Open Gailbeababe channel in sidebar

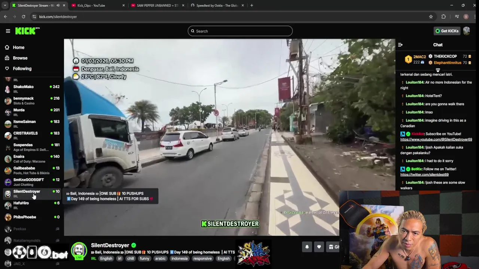[x=32, y=170]
